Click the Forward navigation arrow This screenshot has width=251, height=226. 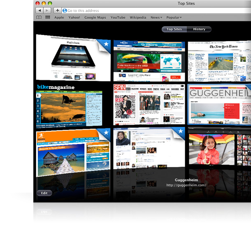47,10
